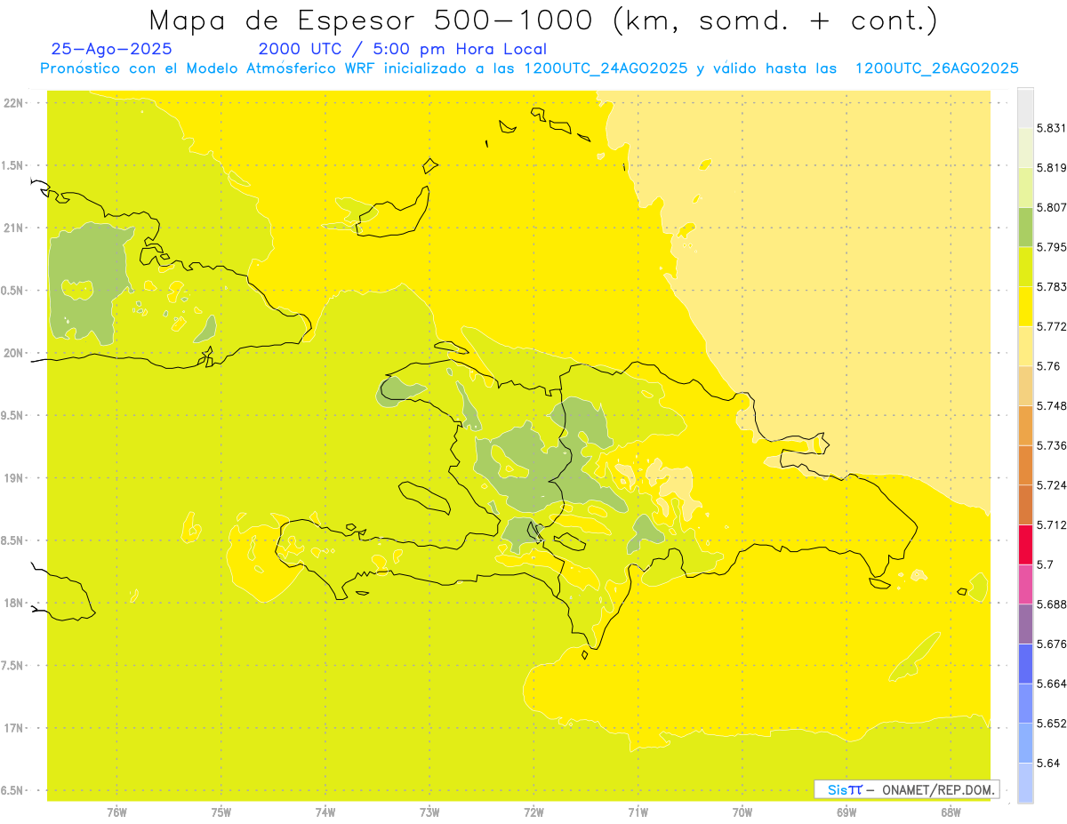Viewport: 1067px width, 824px height.
Task: Click the legend value 5.819
Action: click(1051, 168)
